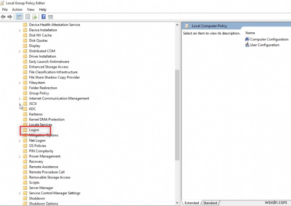Click the blue Help toolbar icon
This screenshot has width=291, height=206.
coord(43,17)
